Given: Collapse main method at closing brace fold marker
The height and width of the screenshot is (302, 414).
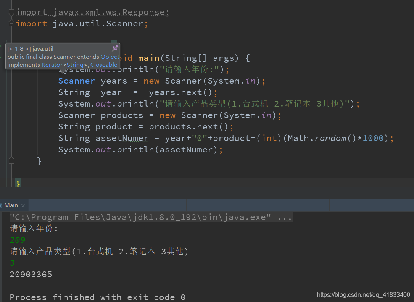Looking at the screenshot, I should point(11,160).
